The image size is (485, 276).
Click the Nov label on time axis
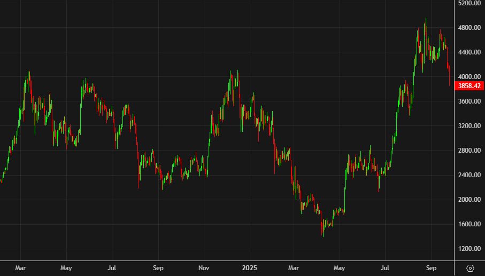coord(204,267)
